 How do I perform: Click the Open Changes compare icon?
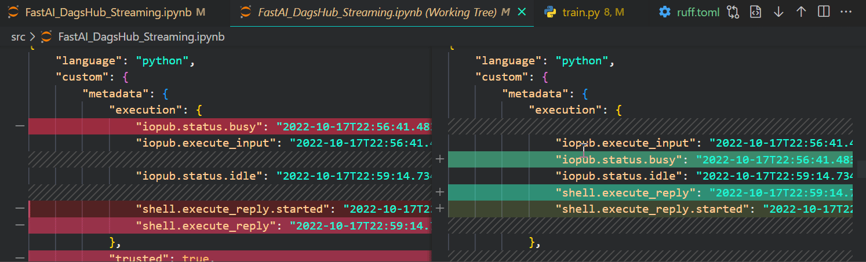733,12
